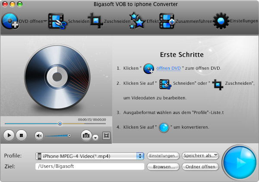This screenshot has width=259, height=182.
Task: Mute audio with the speaker icon
Action: [39, 136]
